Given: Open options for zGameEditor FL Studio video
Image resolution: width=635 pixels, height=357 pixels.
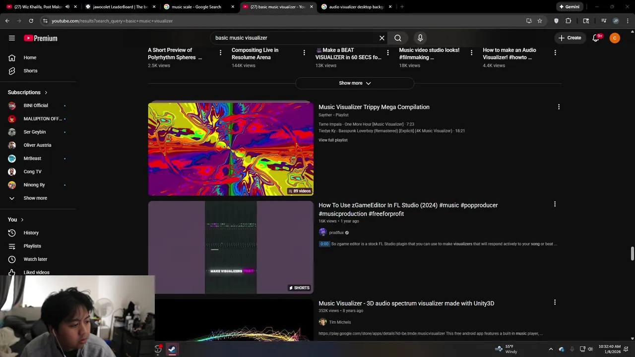Looking at the screenshot, I should coord(555,204).
